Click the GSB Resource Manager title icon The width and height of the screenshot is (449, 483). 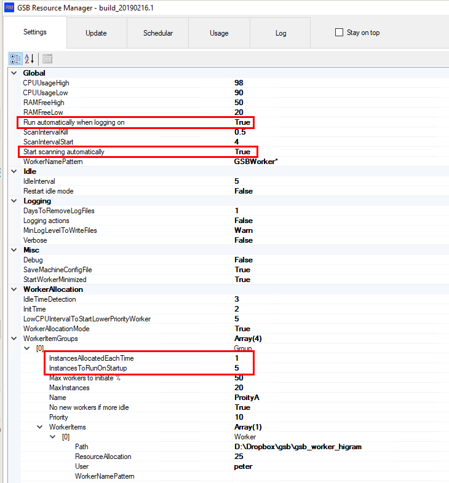[8, 7]
